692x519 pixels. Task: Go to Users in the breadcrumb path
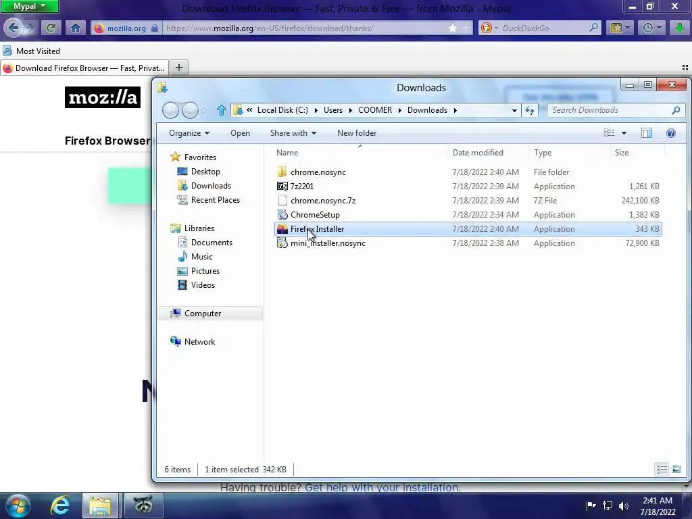click(332, 110)
